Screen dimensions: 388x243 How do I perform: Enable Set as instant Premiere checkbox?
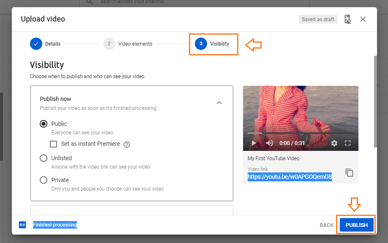(54, 144)
